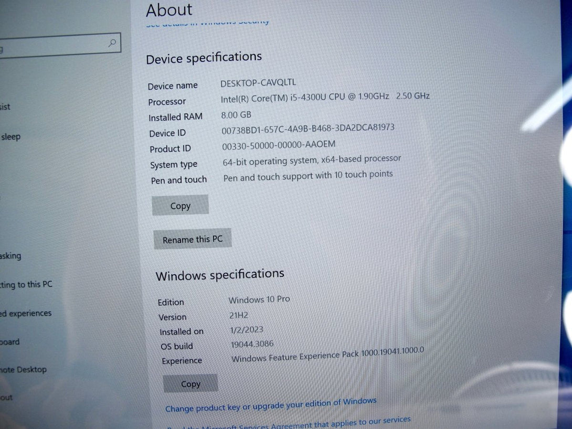Select the About page in sidebar
This screenshot has width=572, height=429.
click(7, 397)
